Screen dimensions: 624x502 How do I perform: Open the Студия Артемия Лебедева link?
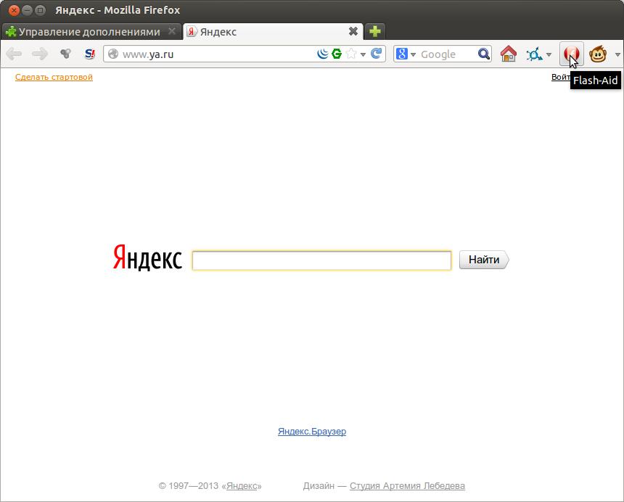[x=407, y=486]
